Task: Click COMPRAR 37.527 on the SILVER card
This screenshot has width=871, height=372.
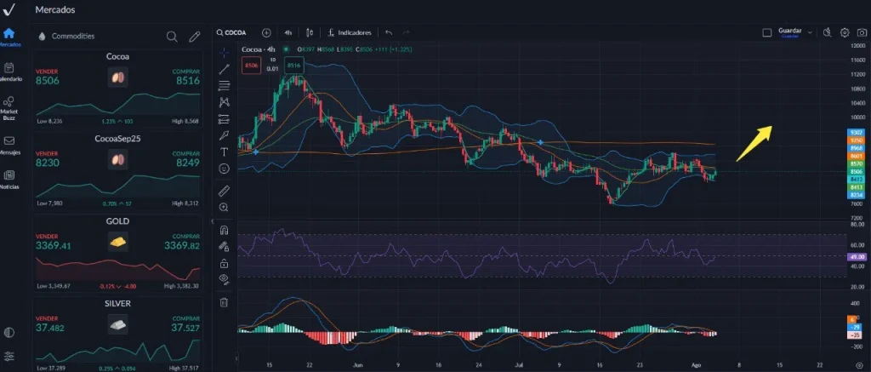Action: pyautogui.click(x=185, y=324)
